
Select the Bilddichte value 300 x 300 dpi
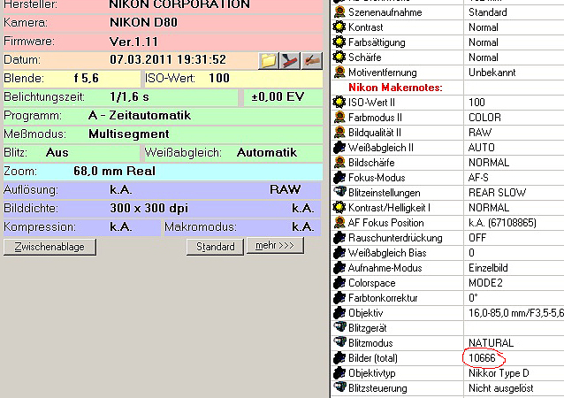149,209
